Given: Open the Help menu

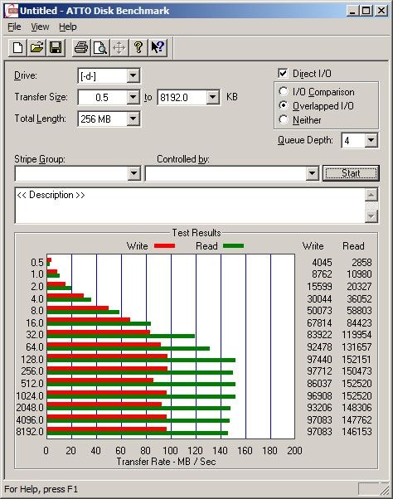Looking at the screenshot, I should [68, 27].
